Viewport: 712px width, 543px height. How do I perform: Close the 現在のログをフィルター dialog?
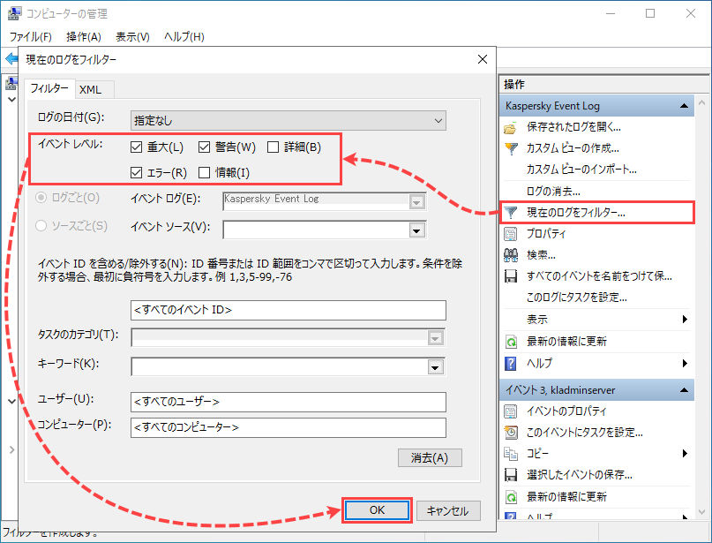click(483, 59)
